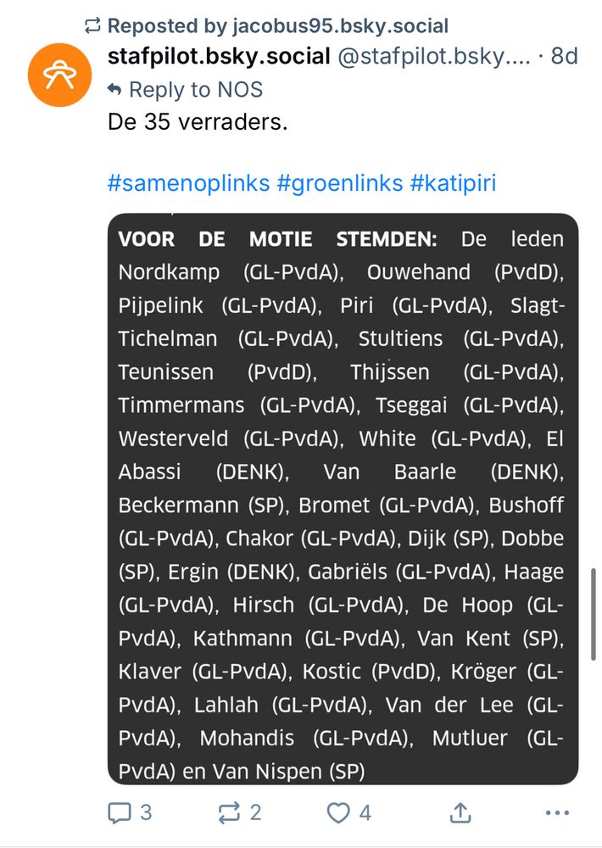Follow the #katipiri hashtag
Screen dimensions: 602x848
coord(454,183)
